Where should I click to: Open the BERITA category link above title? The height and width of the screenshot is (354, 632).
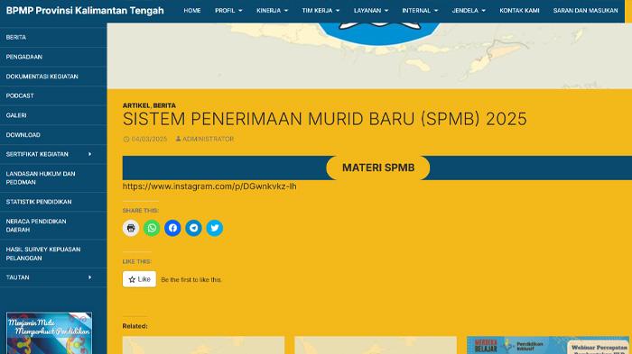pos(164,105)
